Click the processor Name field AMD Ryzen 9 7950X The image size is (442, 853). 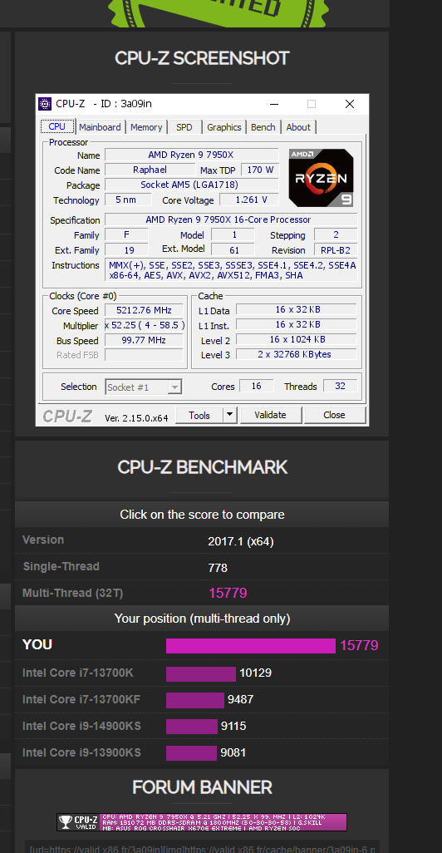tap(191, 155)
